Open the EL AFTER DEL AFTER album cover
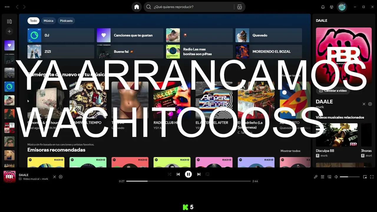 [214, 100]
